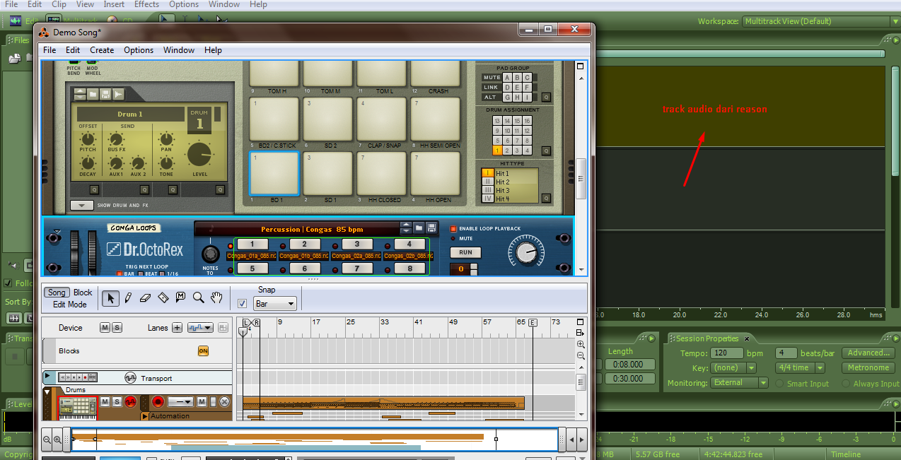
Task: Open the Effects menu in background window
Action: tap(146, 4)
